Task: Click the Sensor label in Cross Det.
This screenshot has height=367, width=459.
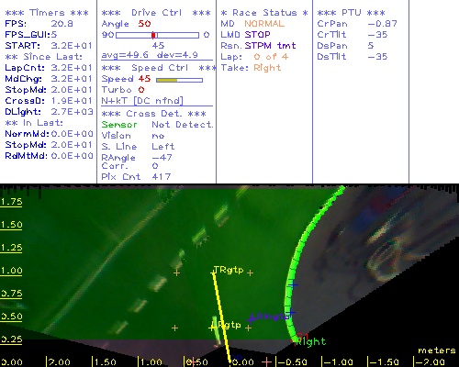Action: pos(119,125)
